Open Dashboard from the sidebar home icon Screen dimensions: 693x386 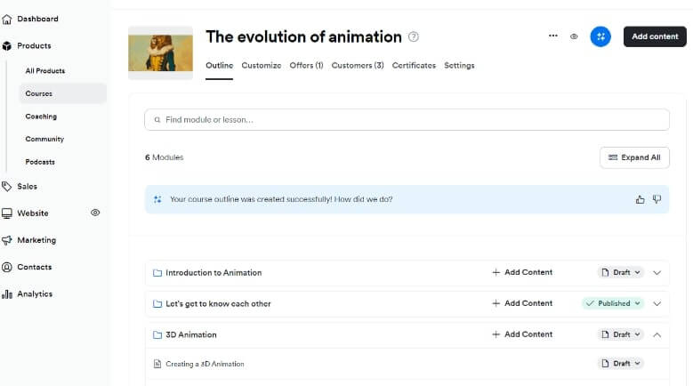click(x=8, y=19)
